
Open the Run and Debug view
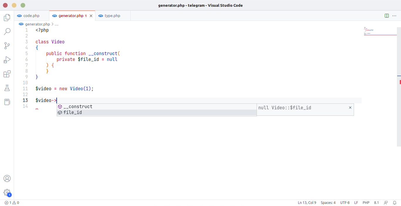coord(7,60)
